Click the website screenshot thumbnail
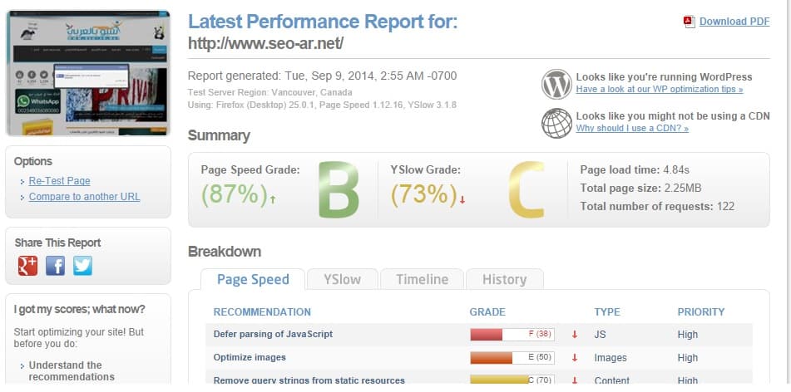This screenshot has width=791, height=392. click(88, 74)
